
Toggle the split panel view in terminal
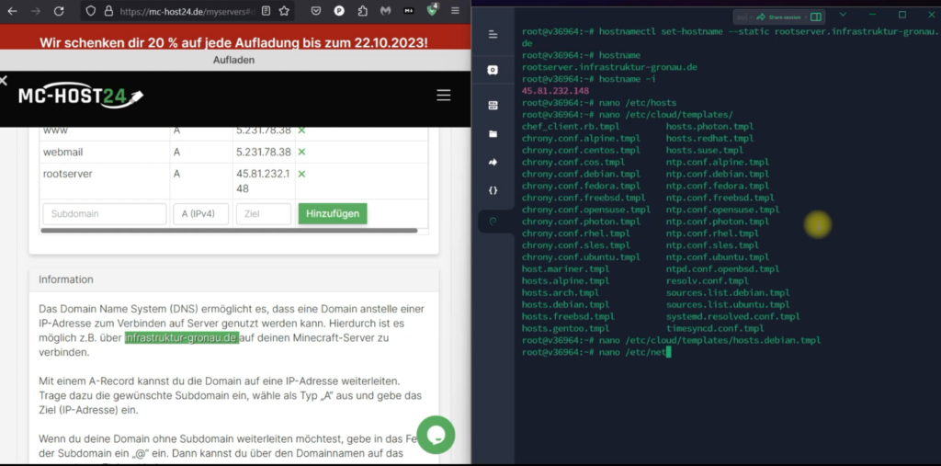(x=815, y=17)
